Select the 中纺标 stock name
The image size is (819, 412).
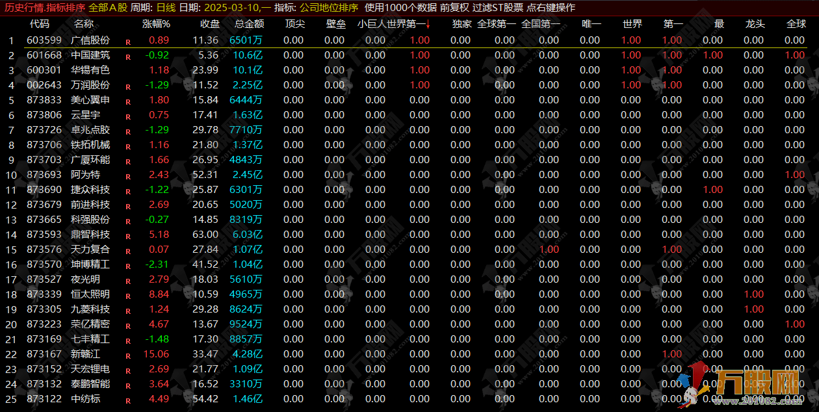coord(85,399)
